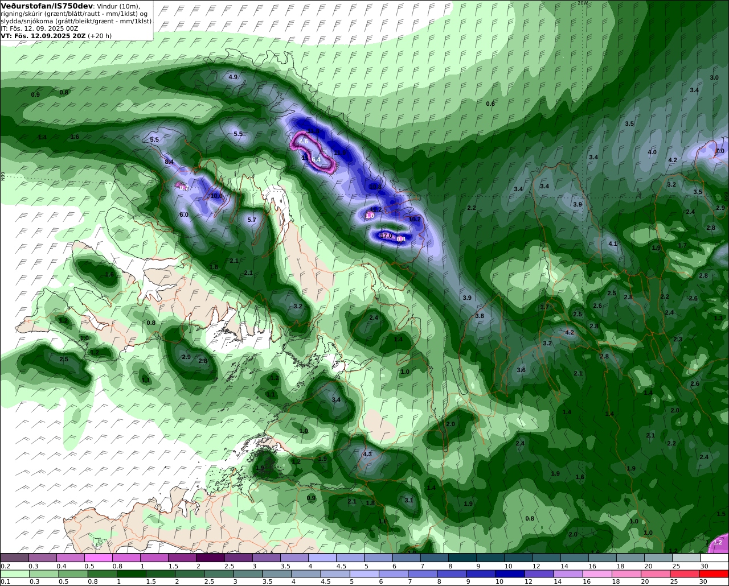This screenshot has width=729, height=586.
Task: Click the 20W longitude label
Action: pos(582,3)
